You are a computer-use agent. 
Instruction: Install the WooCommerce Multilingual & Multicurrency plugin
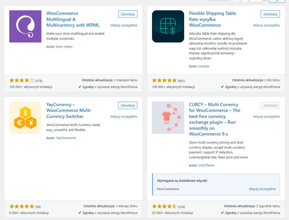point(128,14)
